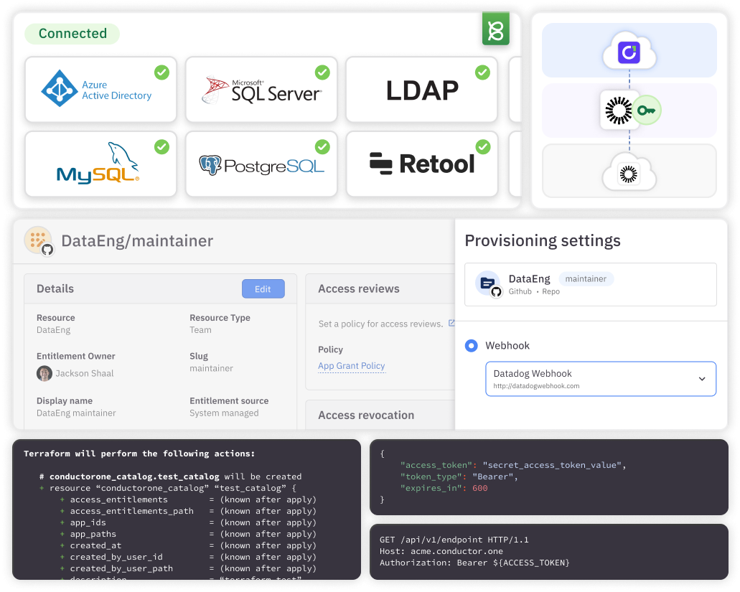This screenshot has width=740, height=592.
Task: Open the App Grant Policy link
Action: point(352,366)
